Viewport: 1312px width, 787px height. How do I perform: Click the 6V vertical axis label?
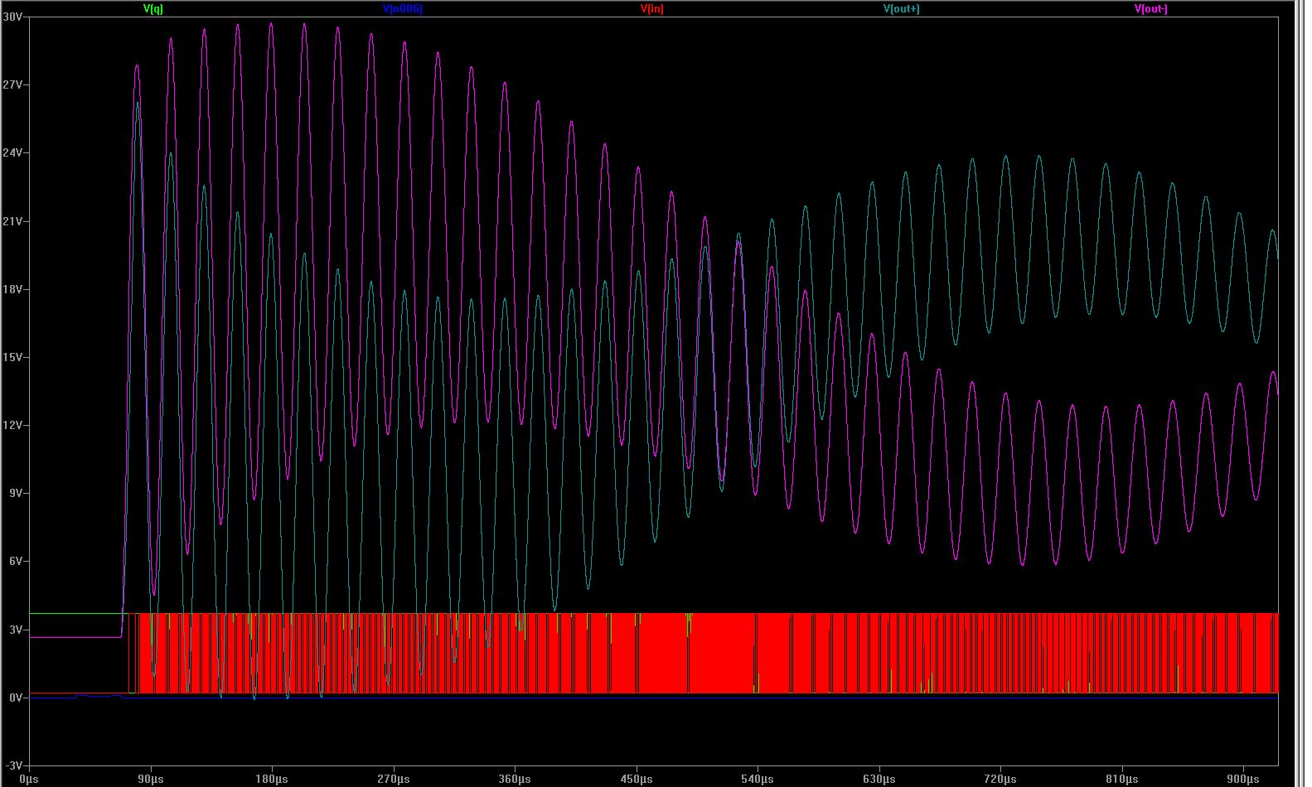(x=15, y=562)
